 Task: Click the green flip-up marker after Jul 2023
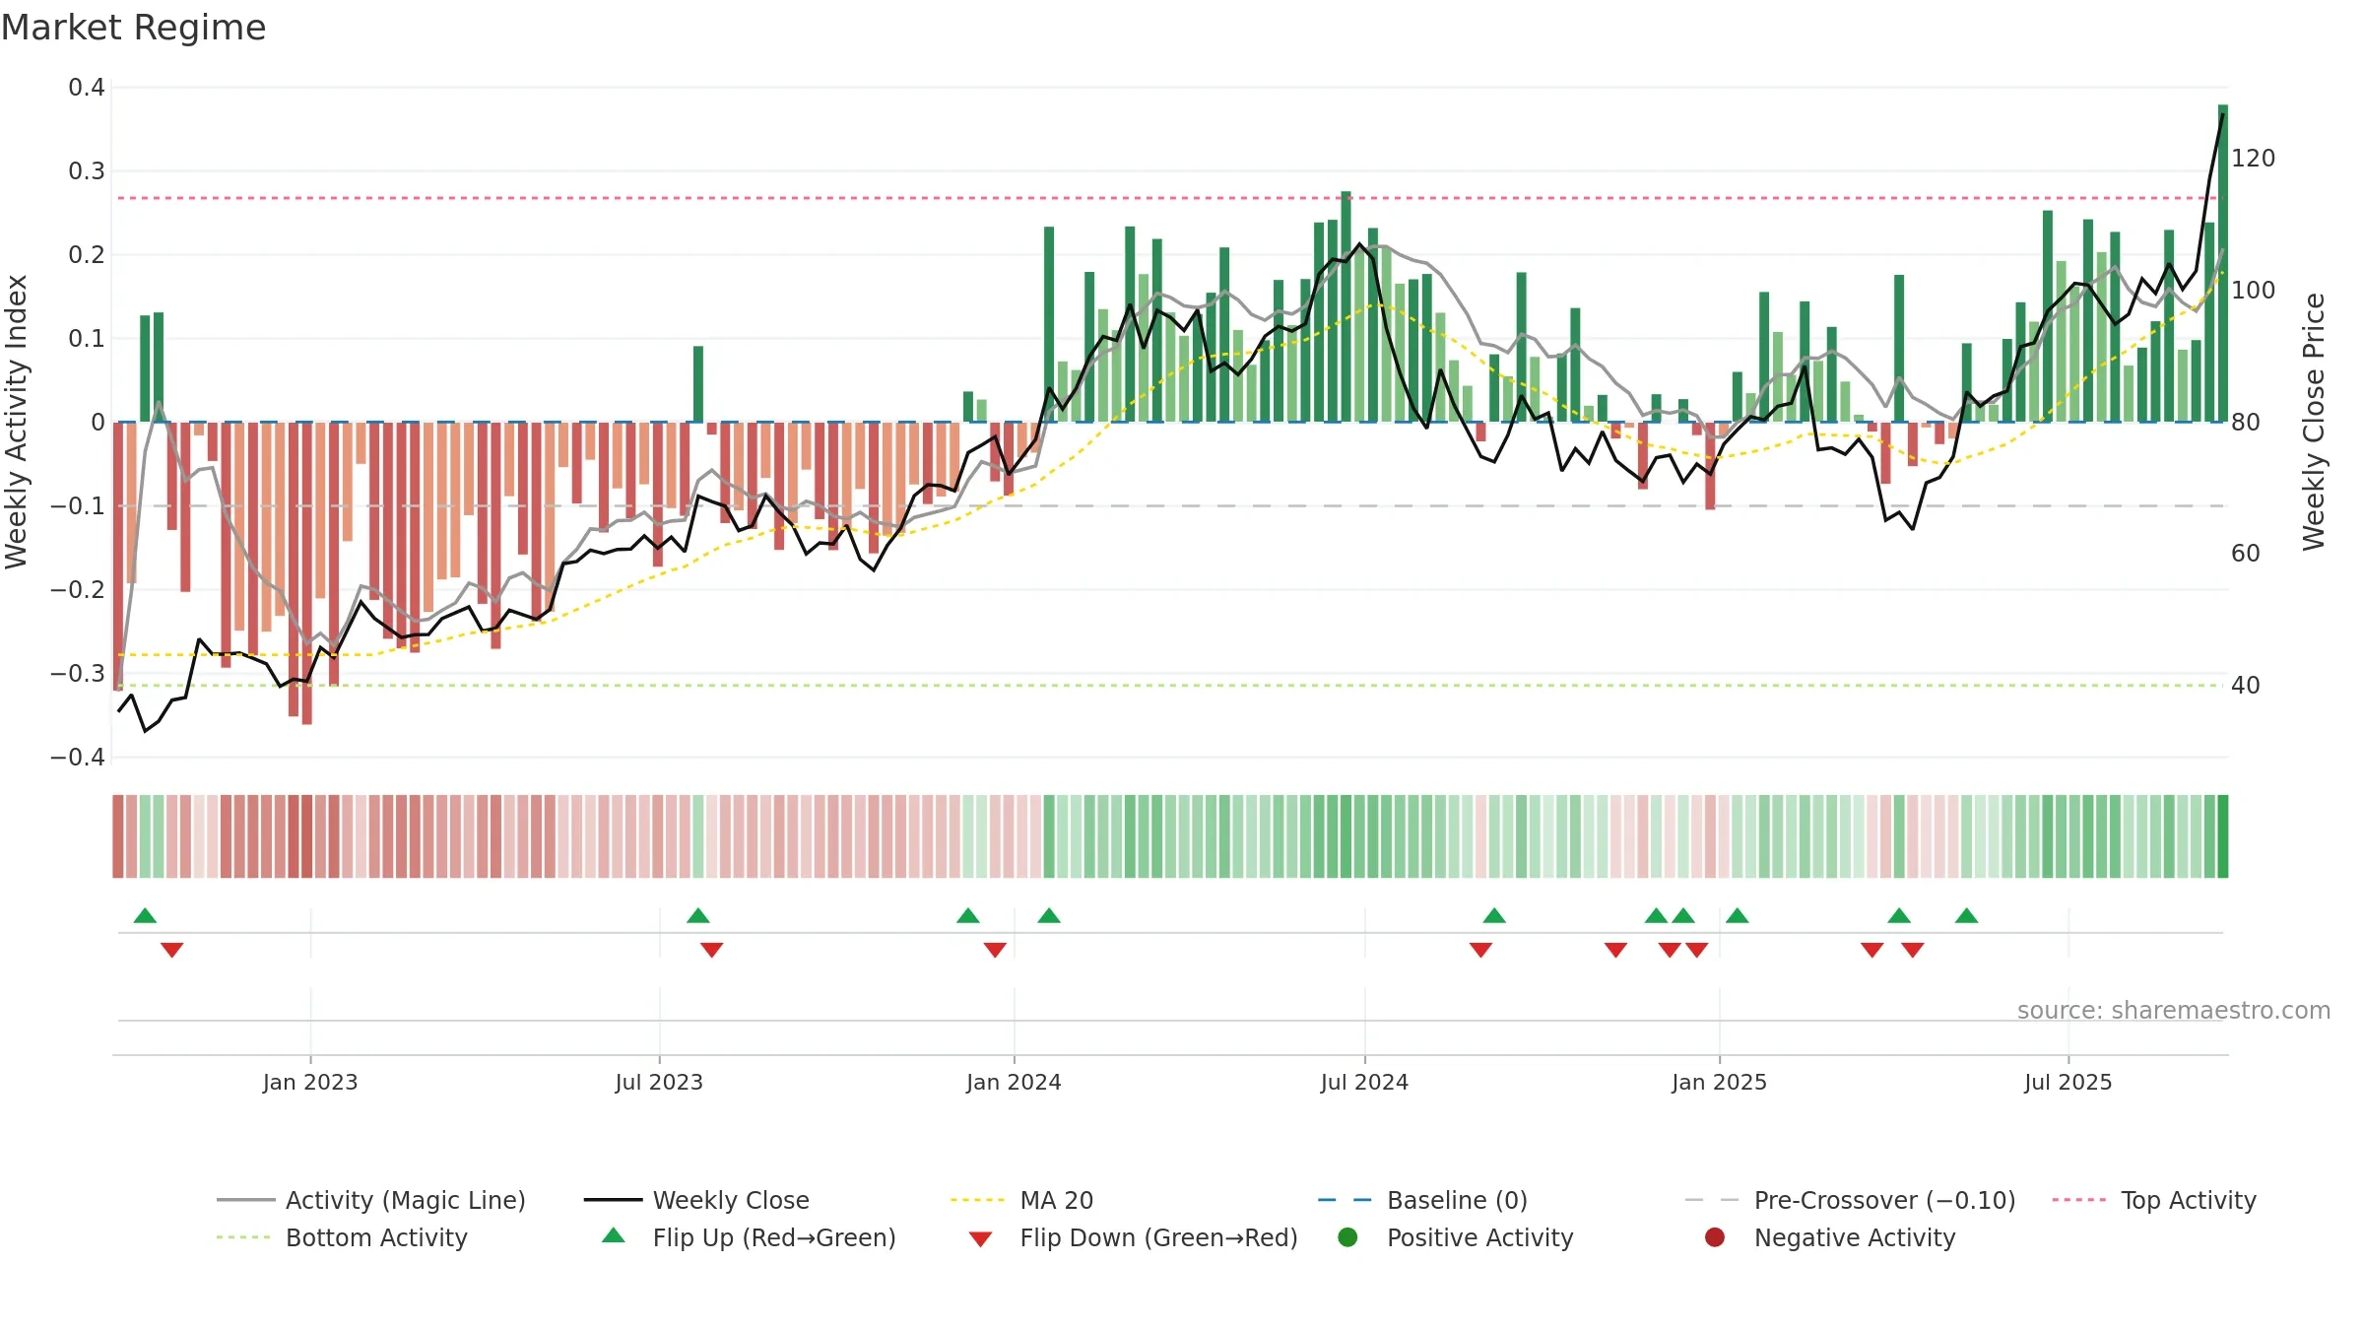(x=698, y=915)
